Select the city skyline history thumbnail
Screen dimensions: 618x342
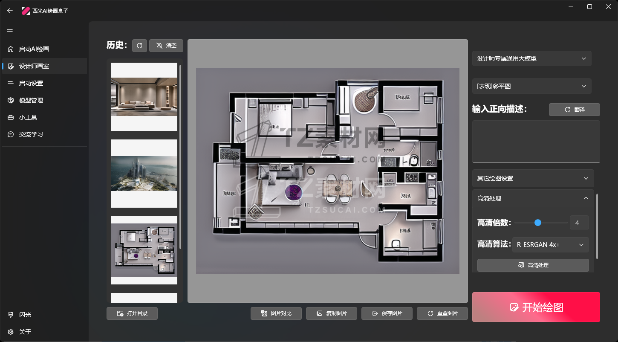[x=144, y=174]
